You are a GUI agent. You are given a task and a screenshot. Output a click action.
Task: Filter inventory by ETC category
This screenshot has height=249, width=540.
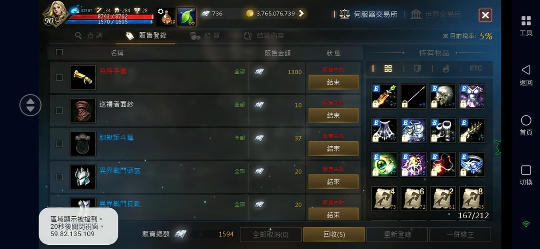pos(476,68)
